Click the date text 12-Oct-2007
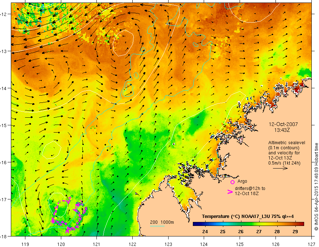The height and width of the screenshot is (247, 319). 283,124
